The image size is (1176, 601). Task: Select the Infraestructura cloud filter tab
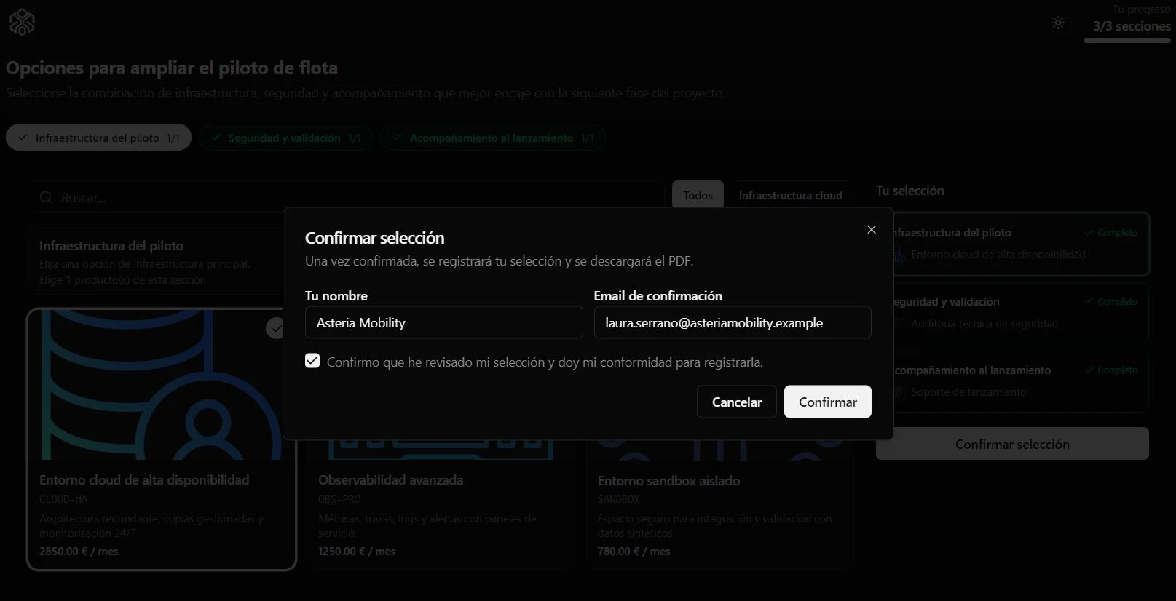[x=790, y=195]
